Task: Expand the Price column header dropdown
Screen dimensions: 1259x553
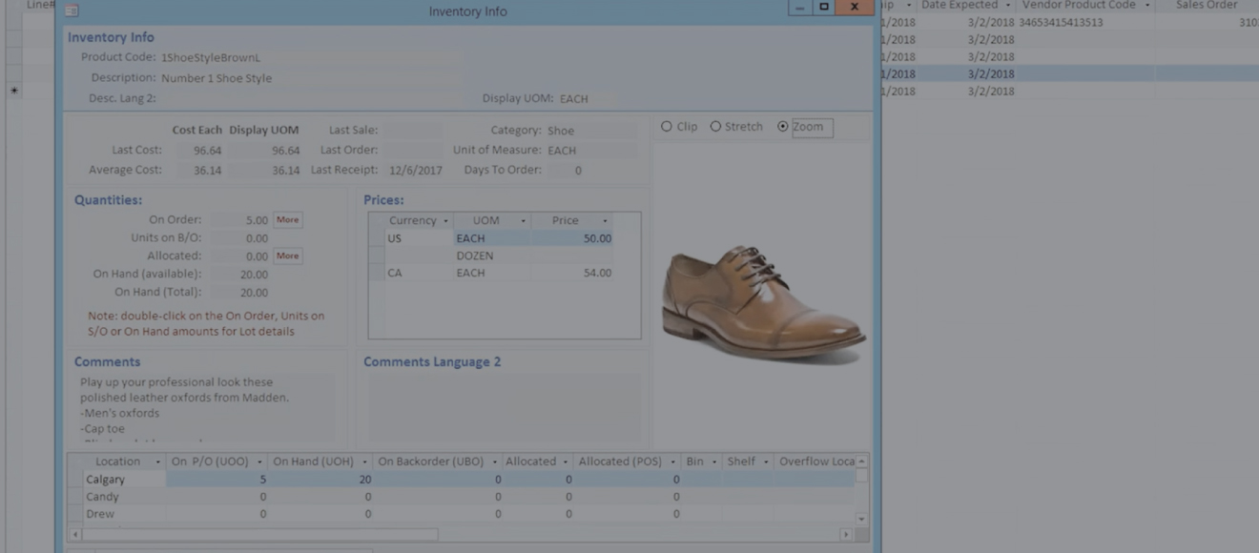Action: pyautogui.click(x=605, y=221)
